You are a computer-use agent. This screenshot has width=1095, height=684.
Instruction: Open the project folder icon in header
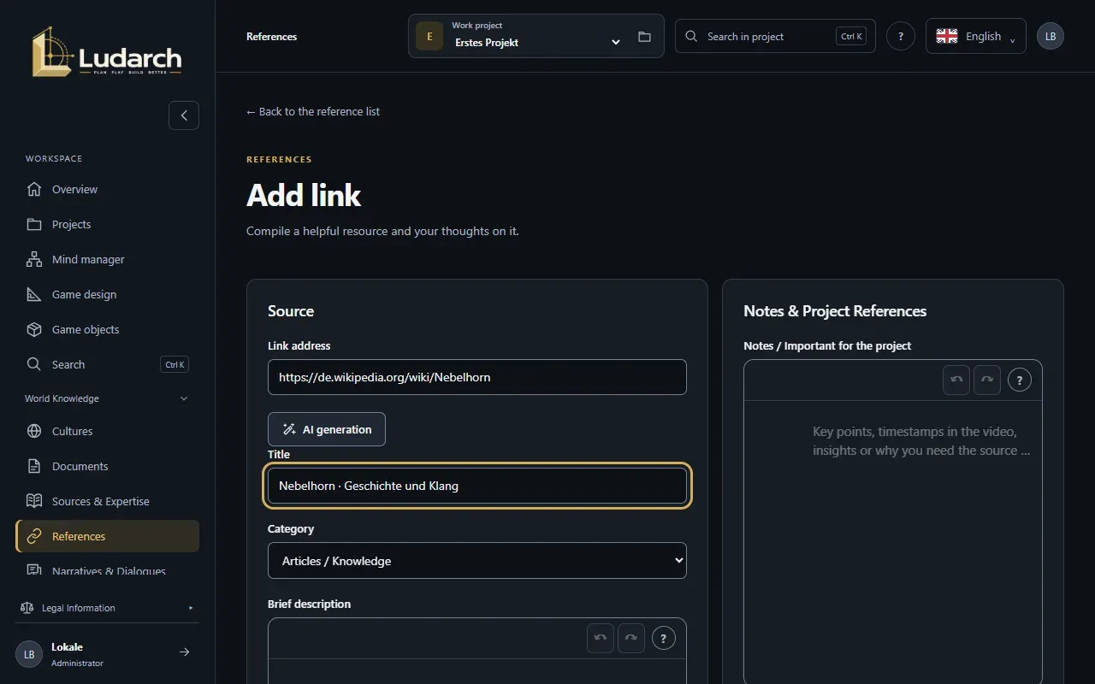(644, 37)
